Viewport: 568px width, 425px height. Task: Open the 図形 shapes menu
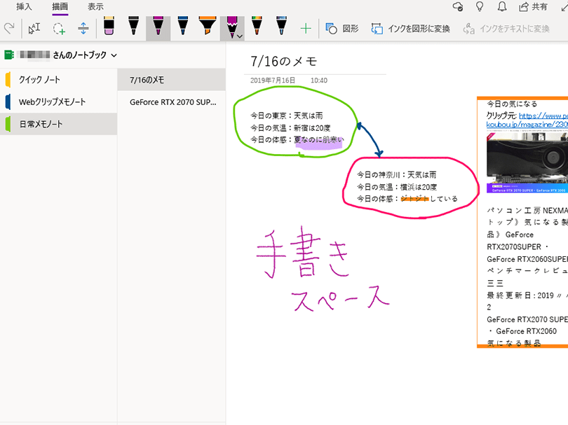[x=342, y=29]
